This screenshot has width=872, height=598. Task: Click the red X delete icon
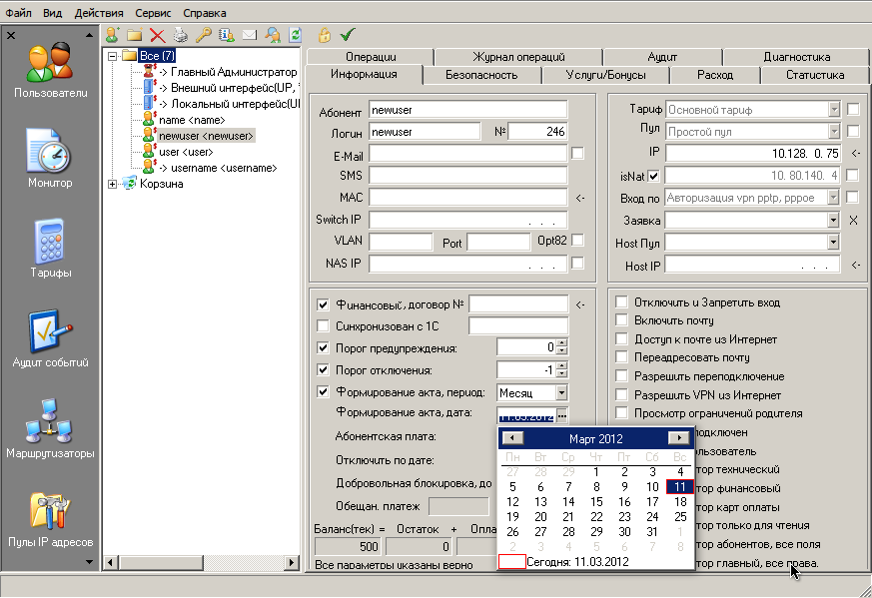point(157,34)
